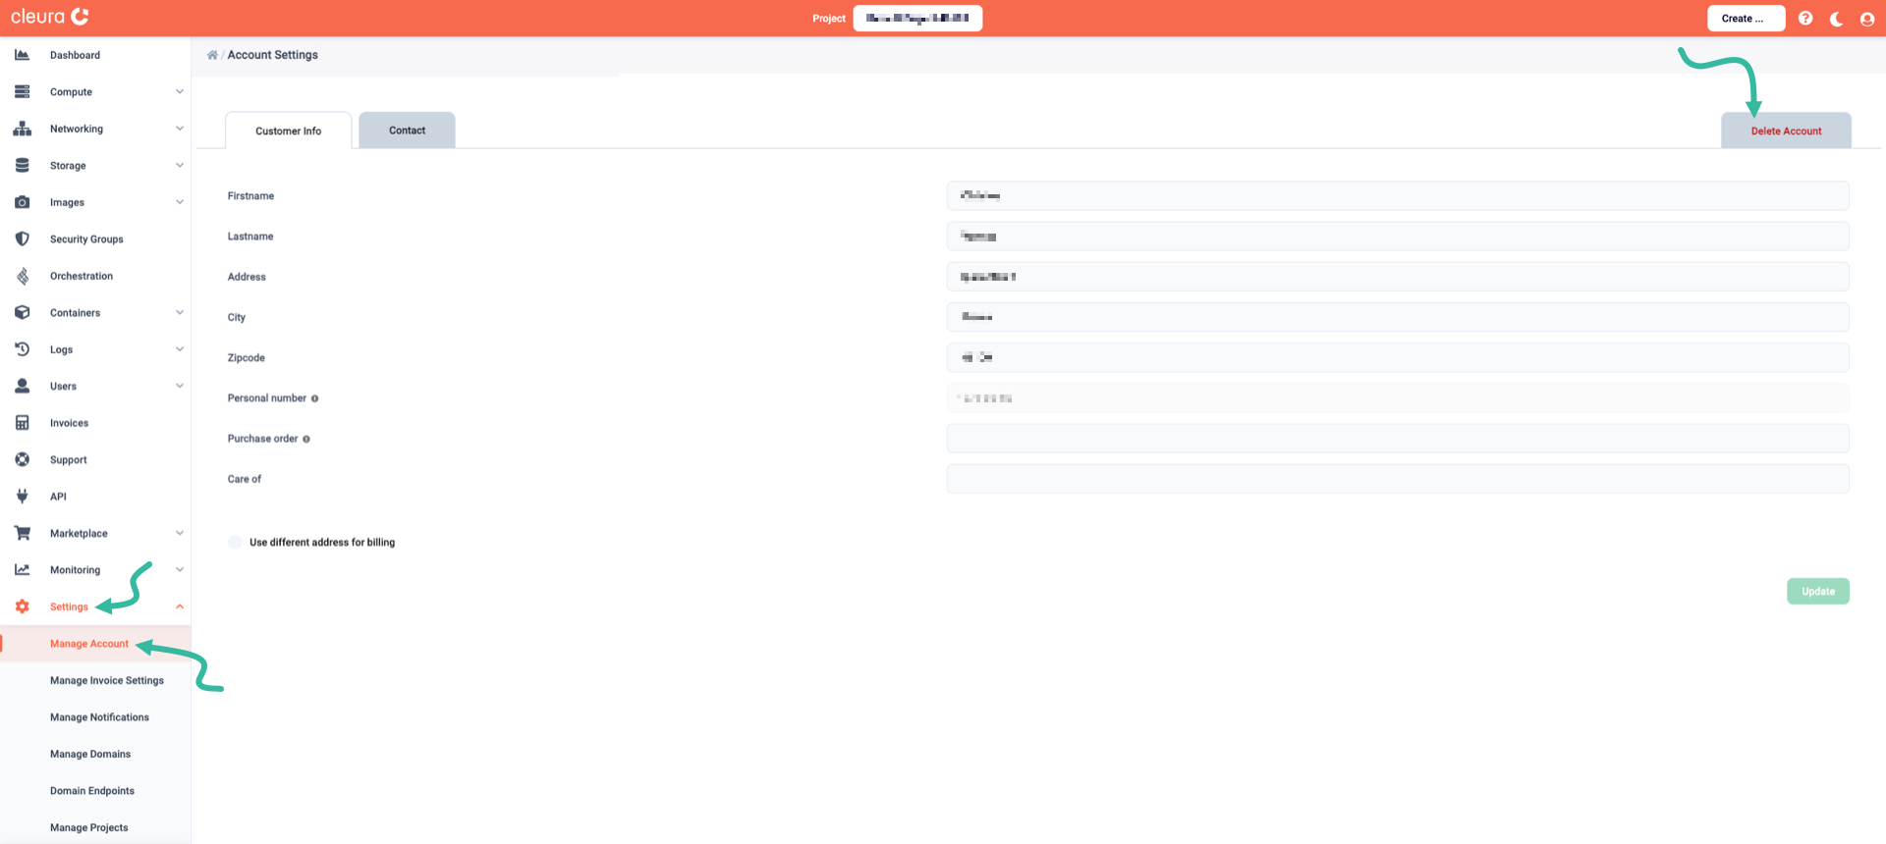Click the Users person icon
Screen dimensions: 1886x844
click(22, 386)
